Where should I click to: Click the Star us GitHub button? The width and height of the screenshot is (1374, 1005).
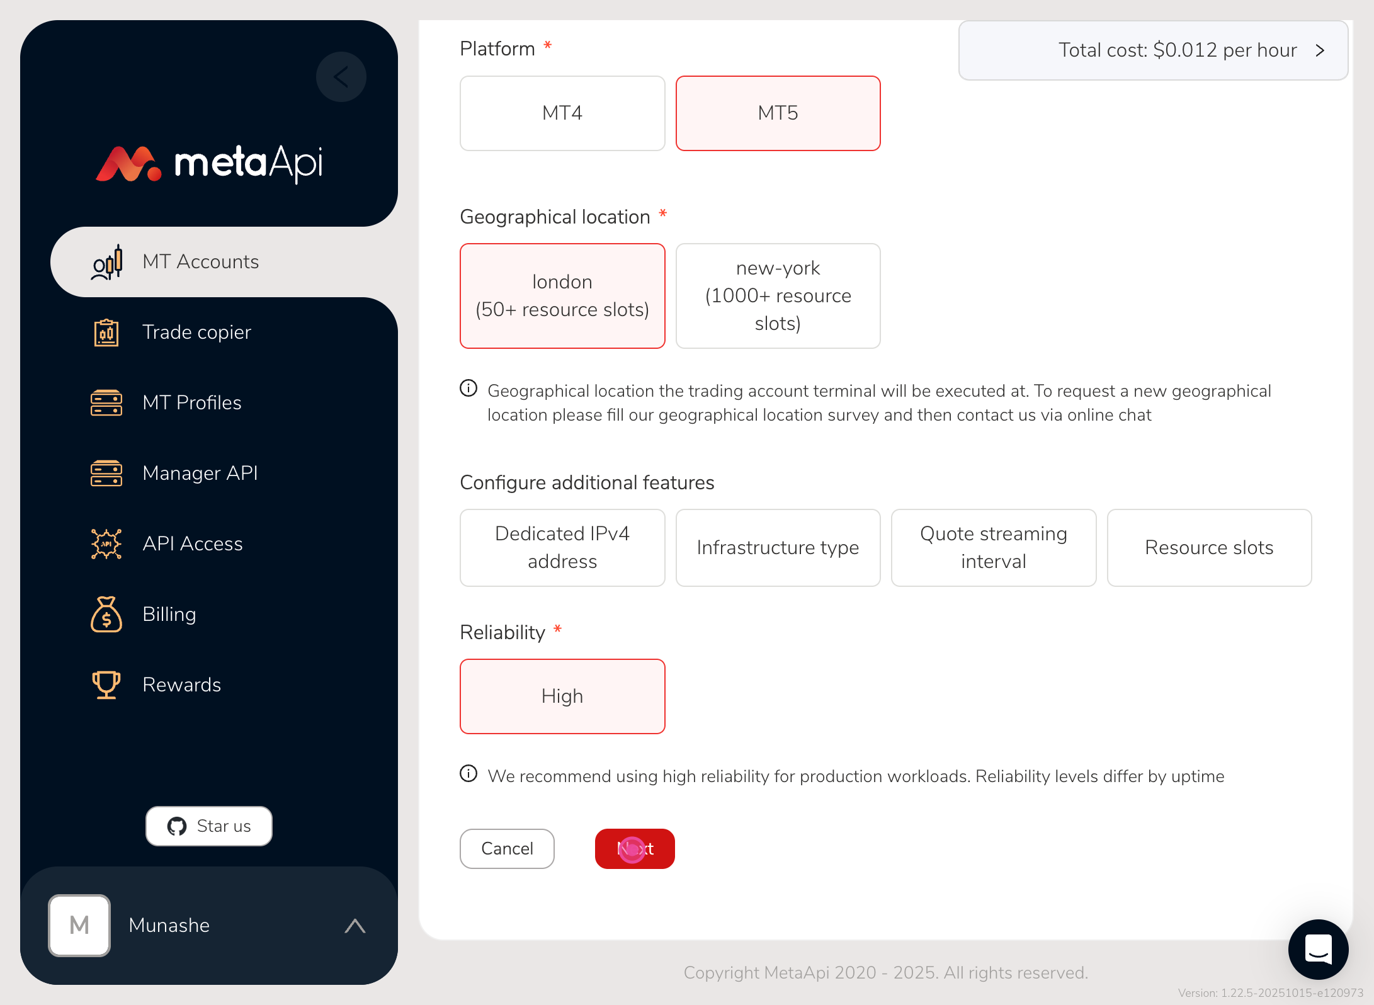point(209,826)
